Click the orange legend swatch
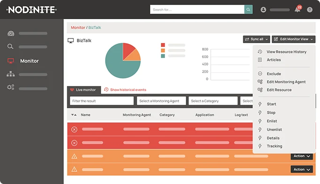 coord(163,50)
